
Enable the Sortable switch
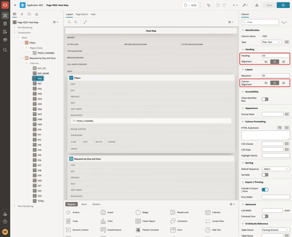pos(265,175)
